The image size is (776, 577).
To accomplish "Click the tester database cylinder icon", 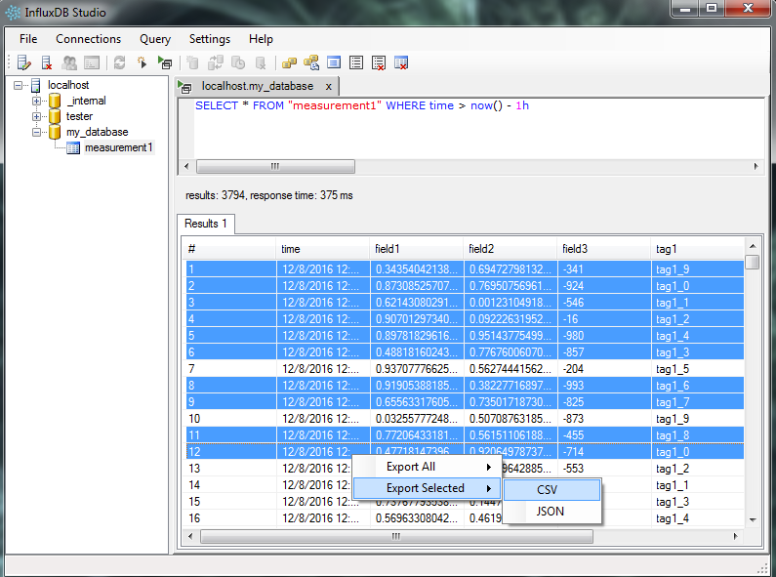I will 55,117.
